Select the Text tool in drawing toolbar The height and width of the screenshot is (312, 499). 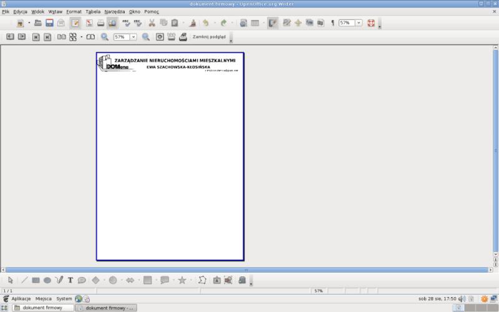click(x=70, y=281)
